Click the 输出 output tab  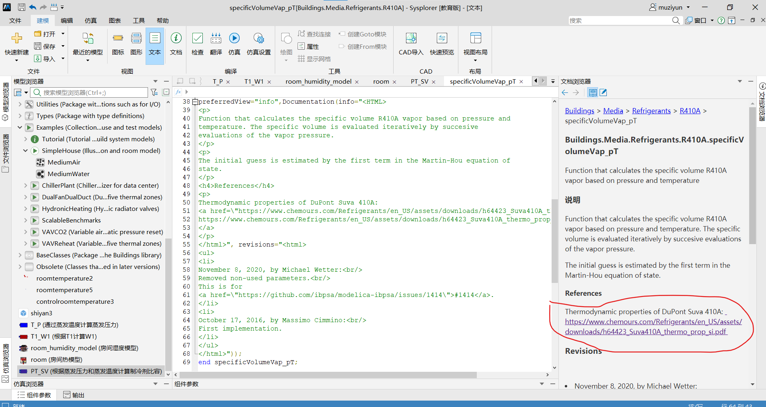tap(74, 395)
